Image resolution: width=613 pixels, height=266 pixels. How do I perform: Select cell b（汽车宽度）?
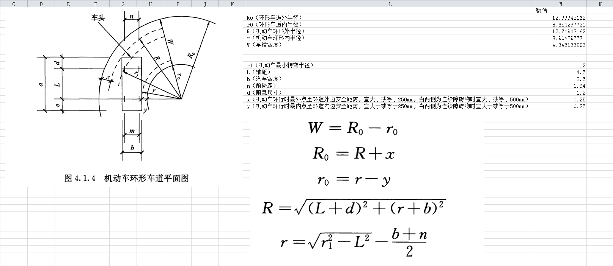click(x=390, y=79)
